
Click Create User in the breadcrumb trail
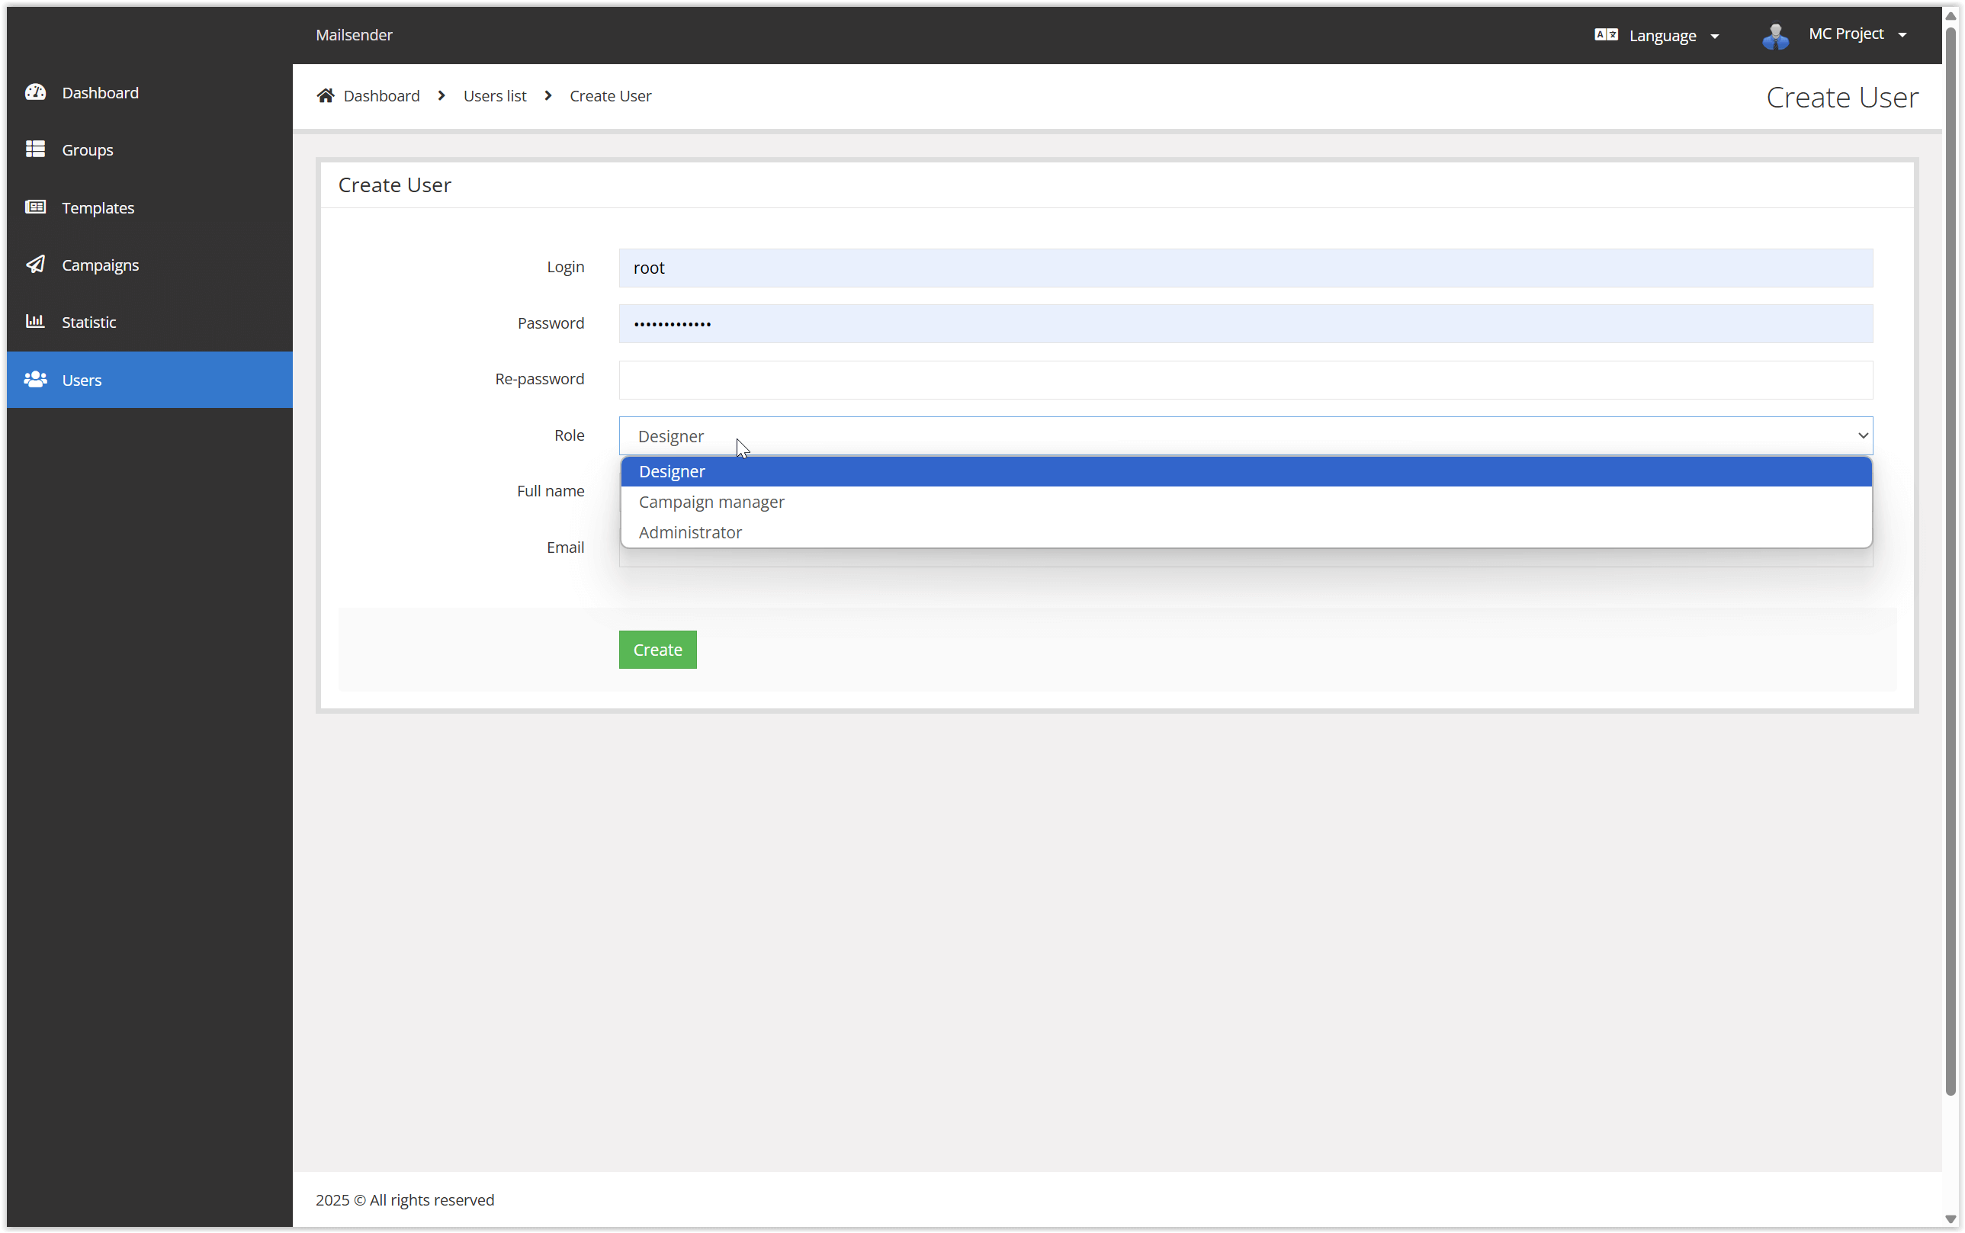tap(610, 95)
